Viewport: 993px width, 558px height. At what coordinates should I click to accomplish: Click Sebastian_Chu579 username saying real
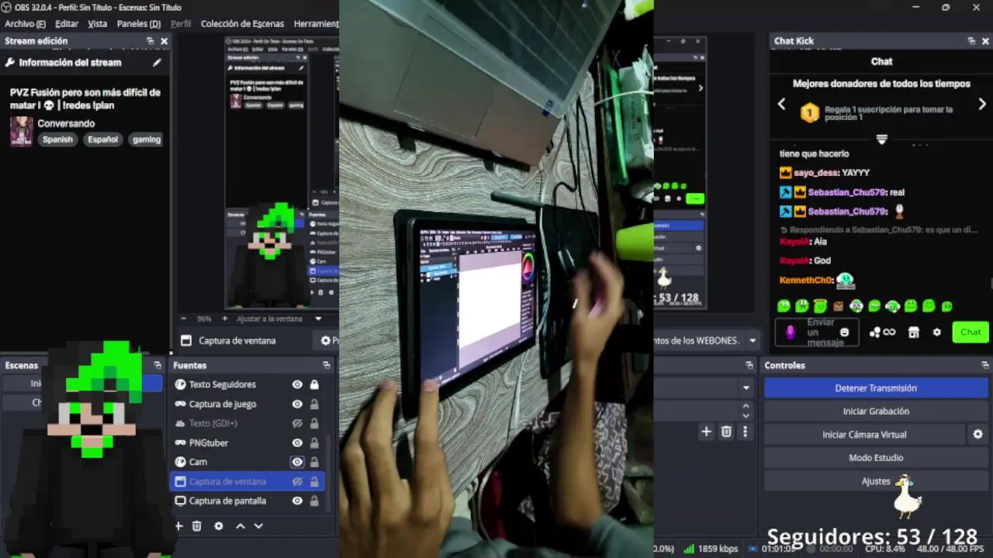(846, 192)
